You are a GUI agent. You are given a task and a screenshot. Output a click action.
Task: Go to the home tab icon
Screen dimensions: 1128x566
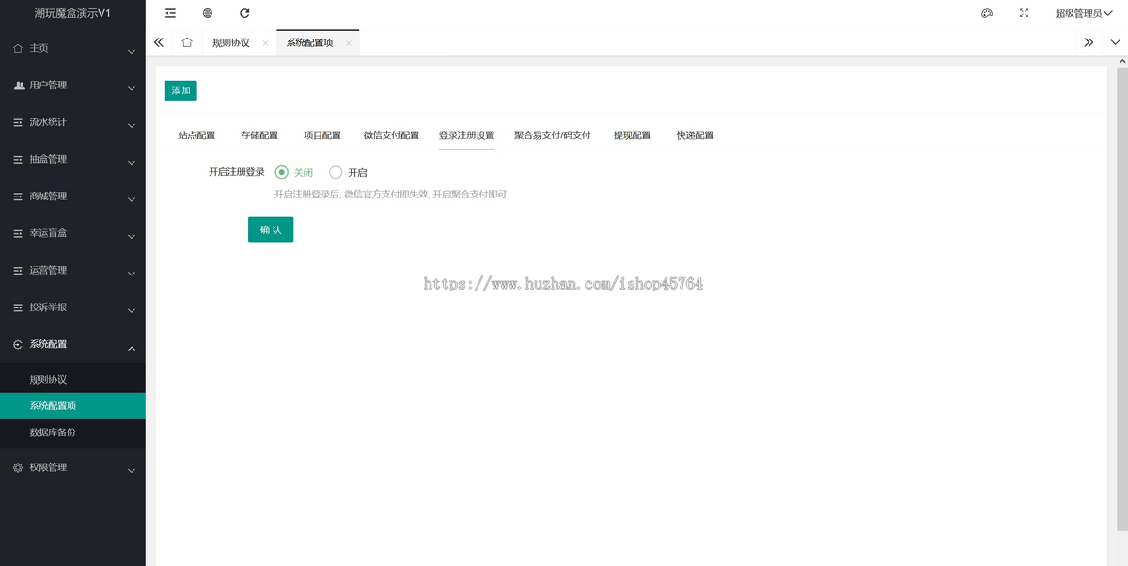(187, 42)
